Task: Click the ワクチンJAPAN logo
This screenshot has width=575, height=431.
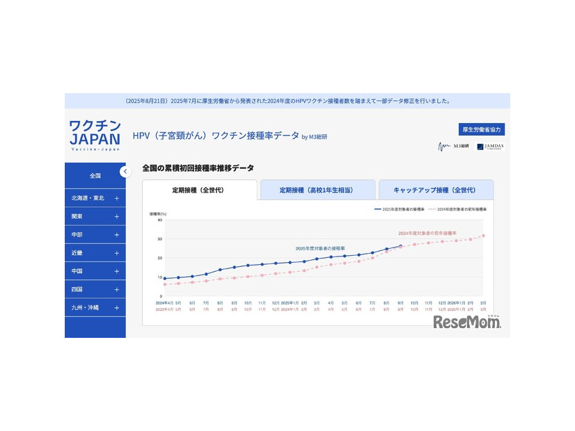Action: (x=95, y=135)
